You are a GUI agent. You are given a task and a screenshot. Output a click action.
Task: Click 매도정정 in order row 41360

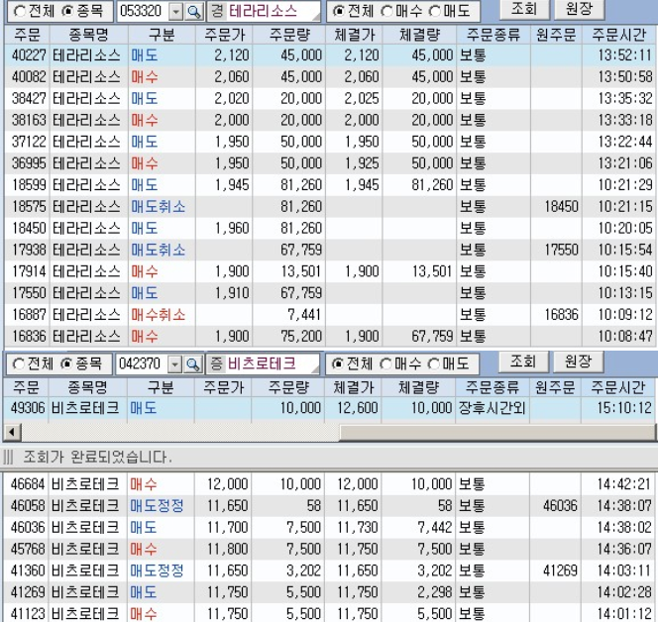pyautogui.click(x=157, y=570)
